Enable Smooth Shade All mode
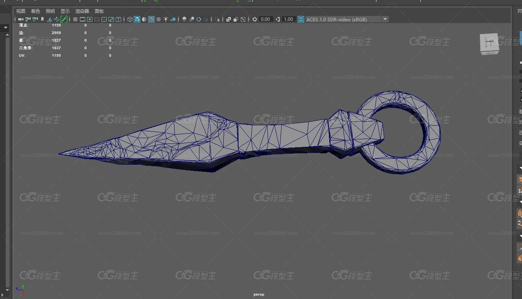 coord(137,19)
